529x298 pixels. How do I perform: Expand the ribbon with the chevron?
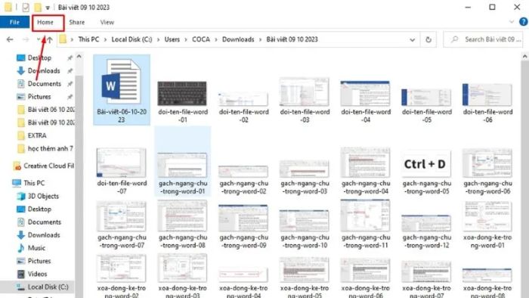tap(512, 22)
